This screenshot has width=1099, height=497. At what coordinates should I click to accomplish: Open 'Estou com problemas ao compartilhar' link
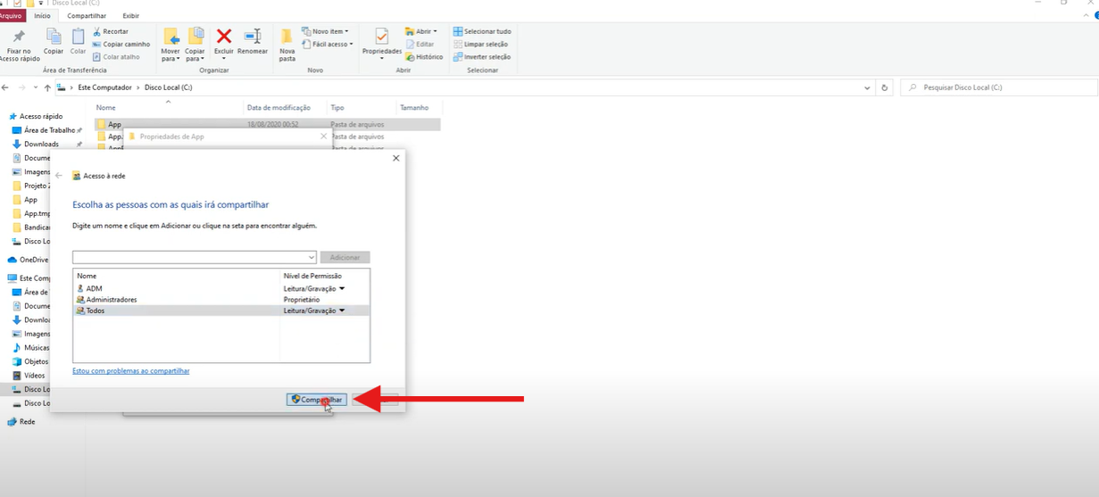click(x=130, y=370)
